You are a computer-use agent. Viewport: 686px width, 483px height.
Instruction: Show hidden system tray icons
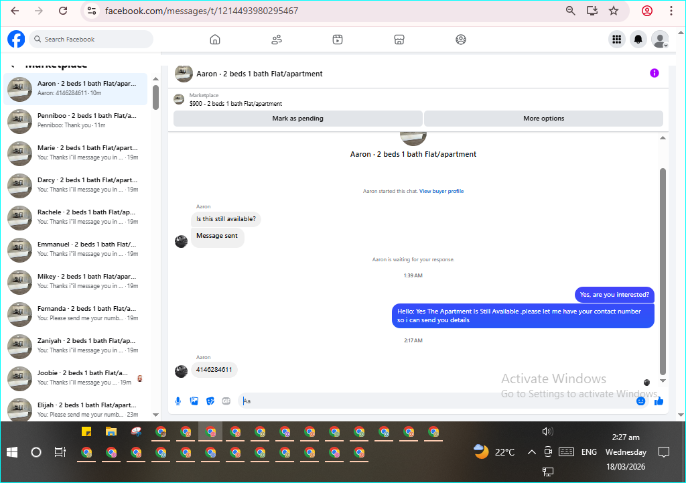pyautogui.click(x=531, y=452)
